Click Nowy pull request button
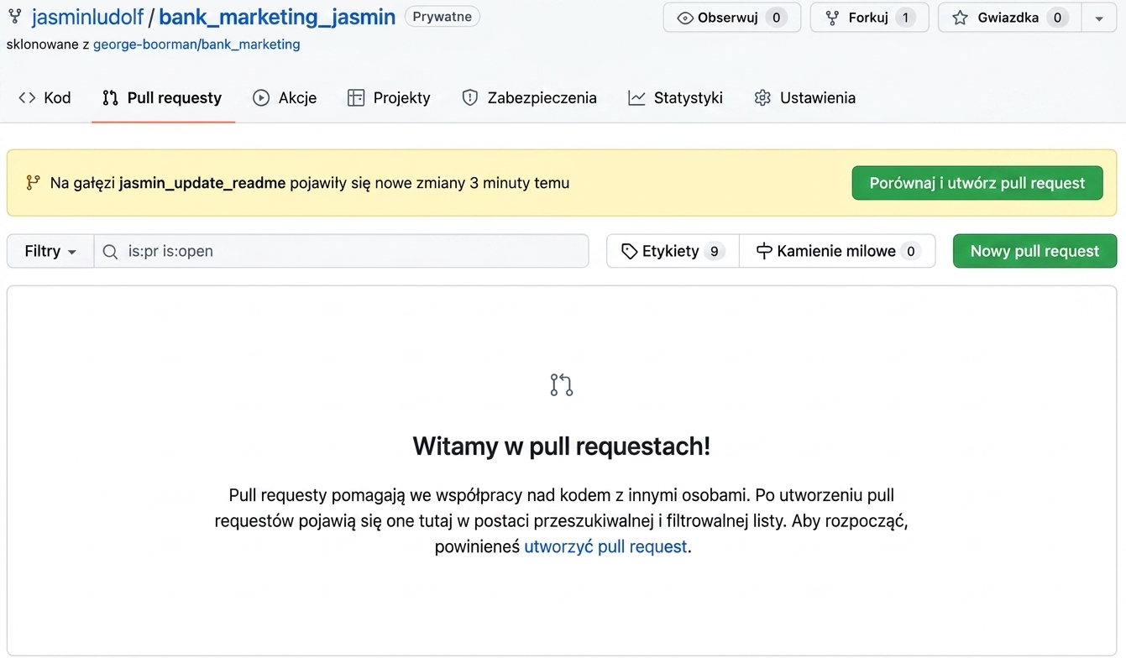The height and width of the screenshot is (658, 1126). click(x=1034, y=251)
